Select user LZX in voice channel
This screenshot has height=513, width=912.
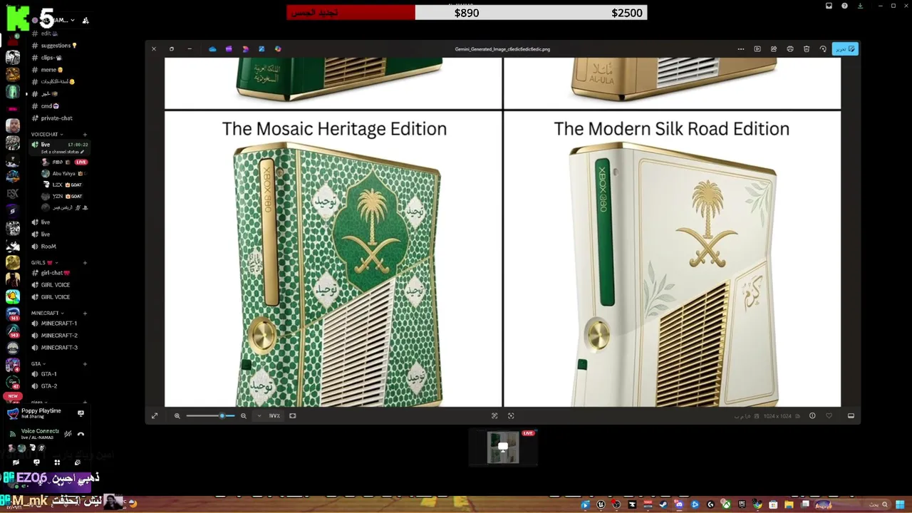pyautogui.click(x=63, y=185)
